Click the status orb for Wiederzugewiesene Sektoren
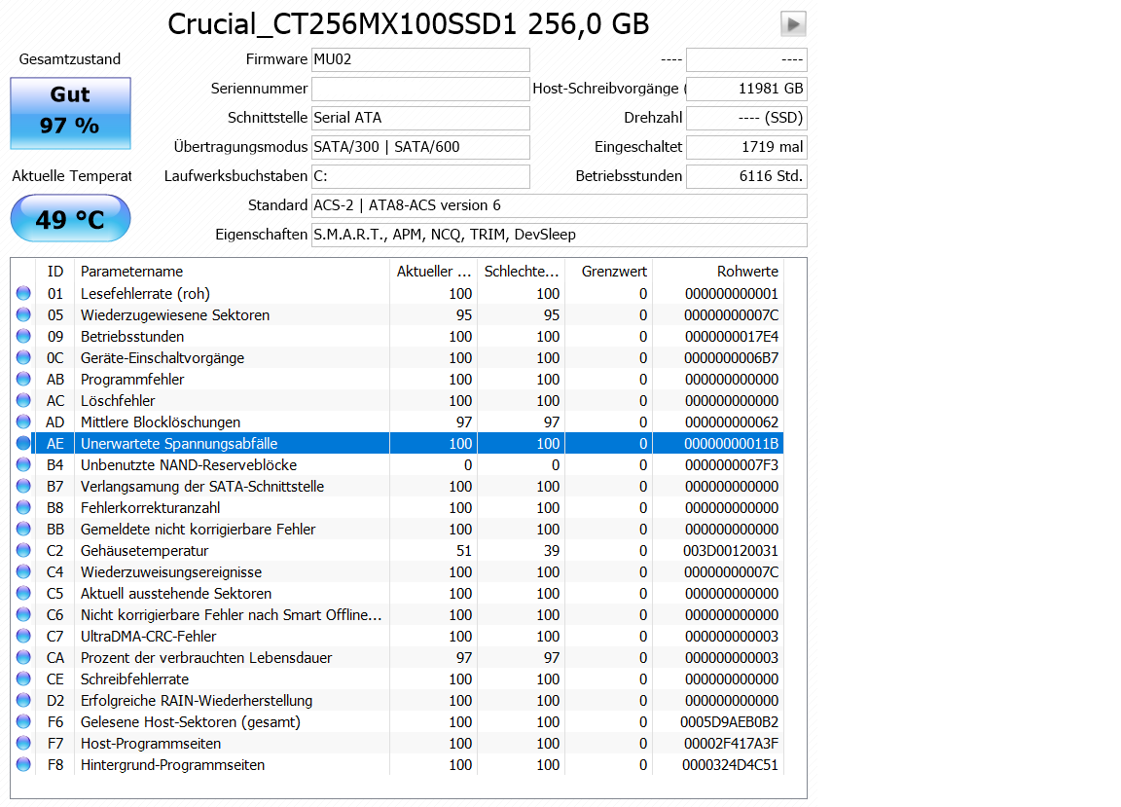This screenshot has width=1121, height=807. 23,314
